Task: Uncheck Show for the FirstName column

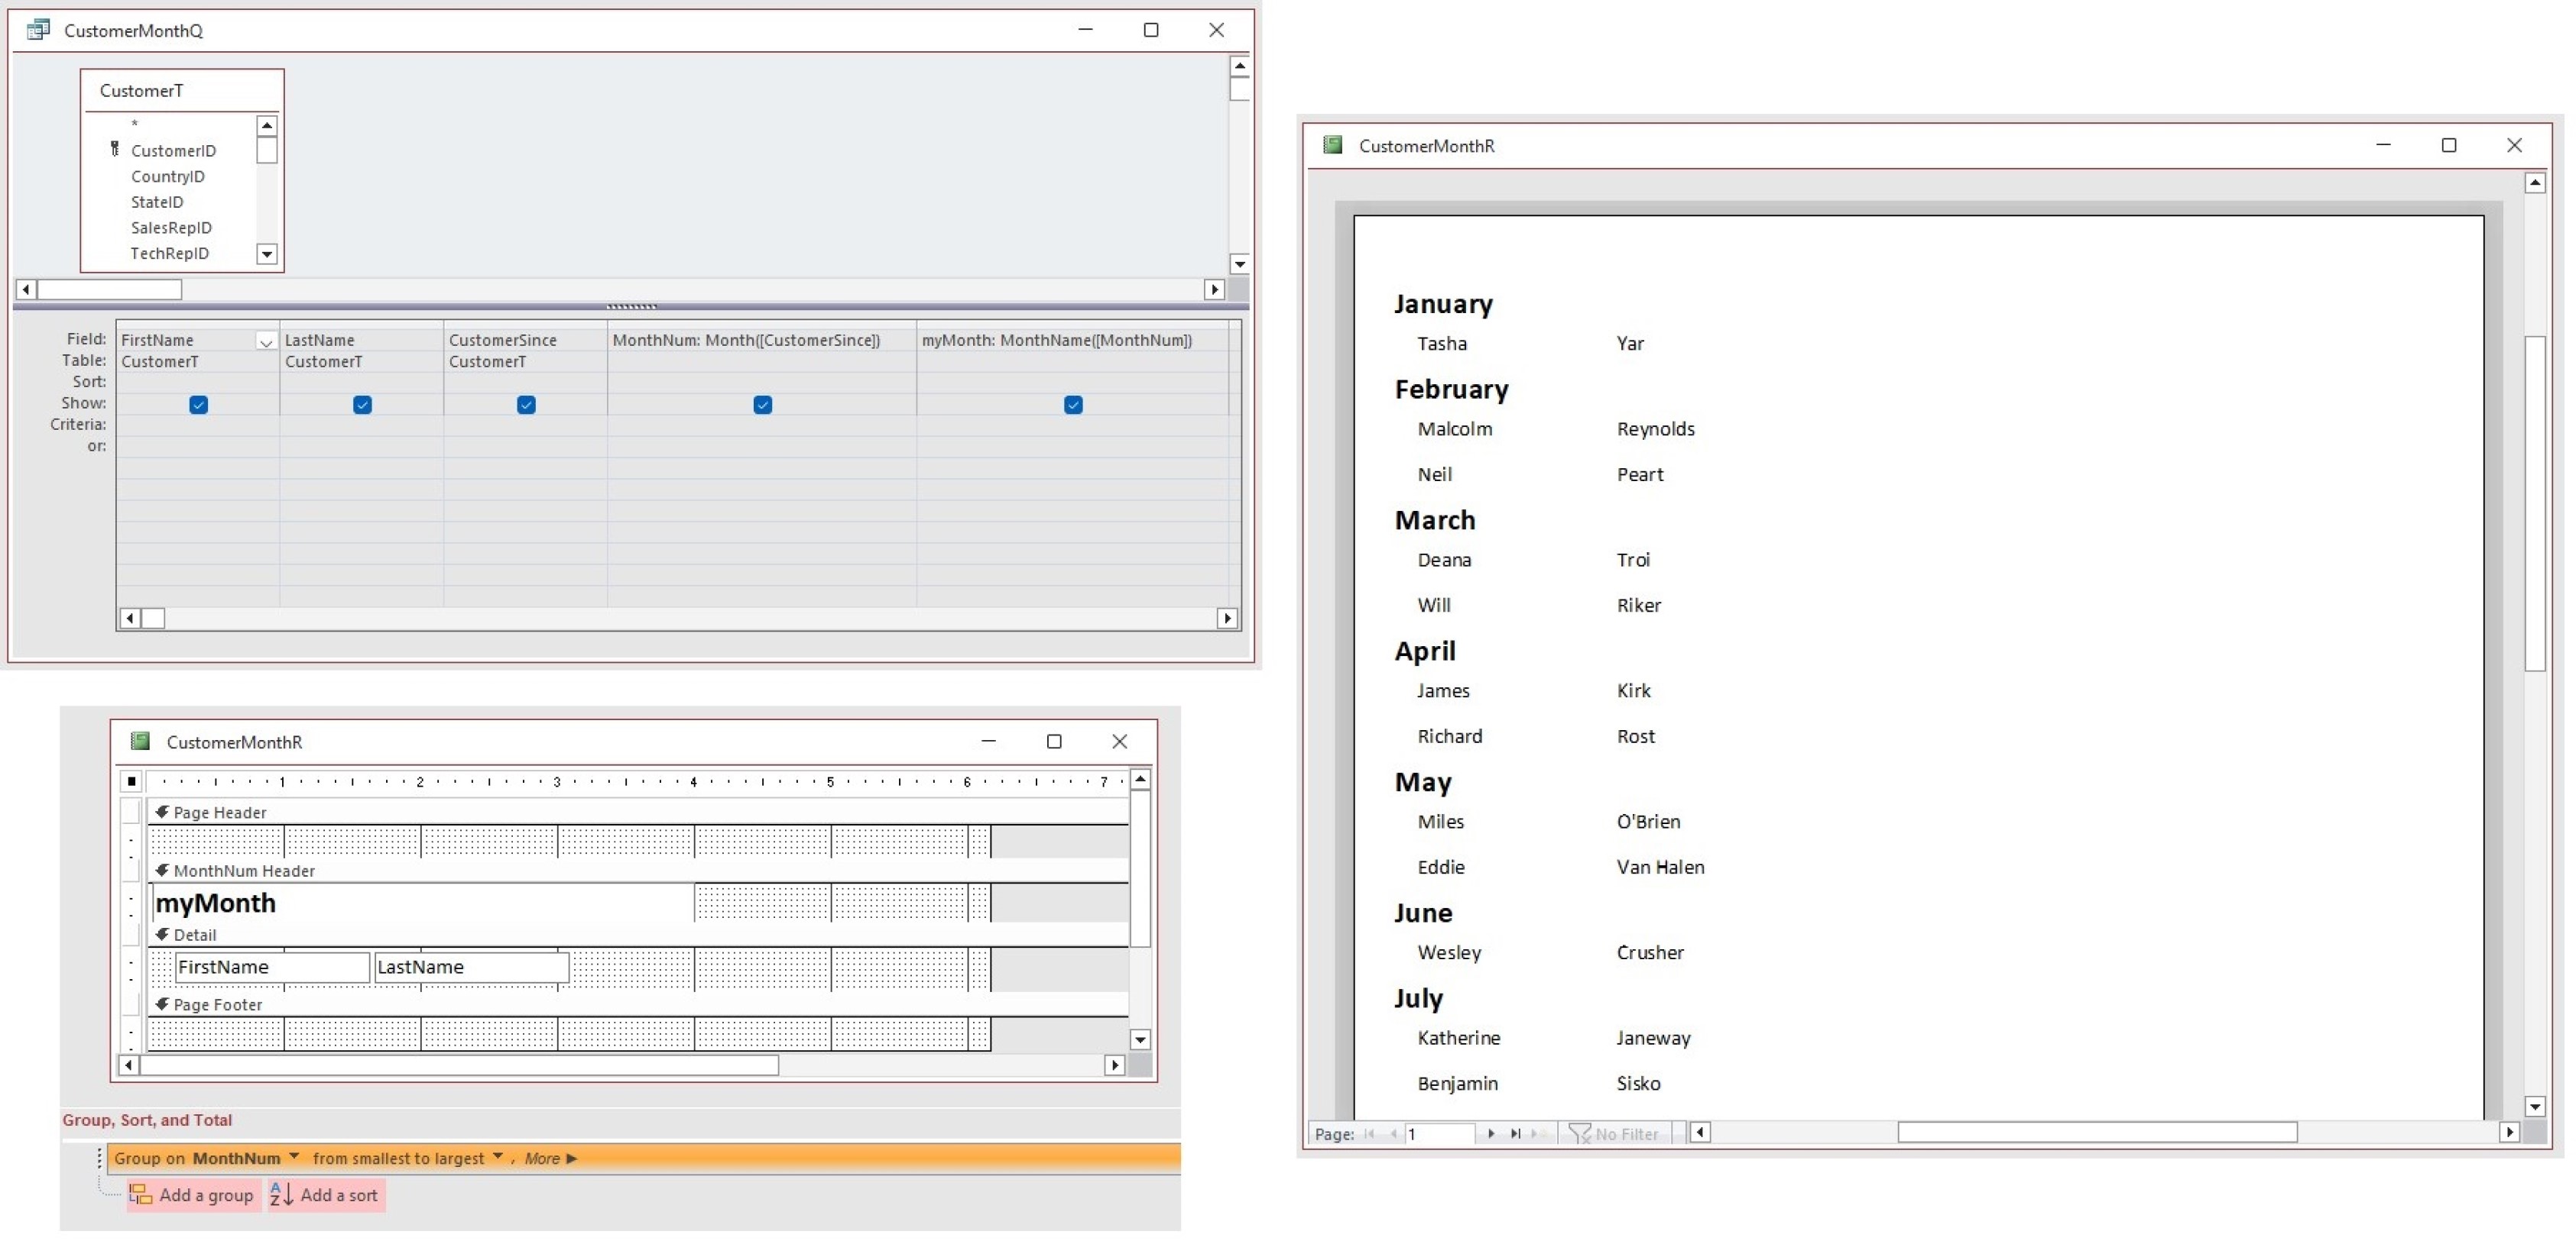Action: pyautogui.click(x=198, y=405)
